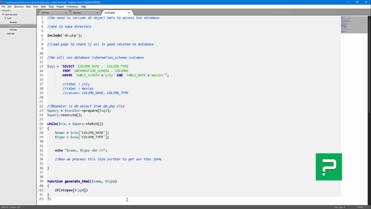Click comment about information_schema->columns
The height and width of the screenshot is (209, 371).
click(x=95, y=57)
